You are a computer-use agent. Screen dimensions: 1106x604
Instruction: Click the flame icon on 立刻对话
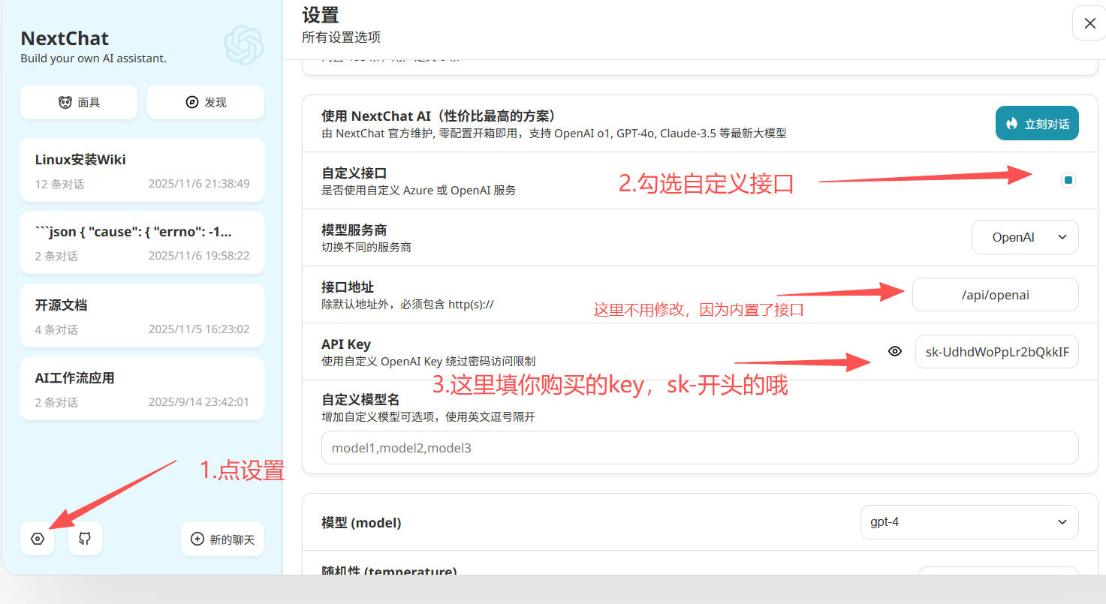pos(1012,124)
